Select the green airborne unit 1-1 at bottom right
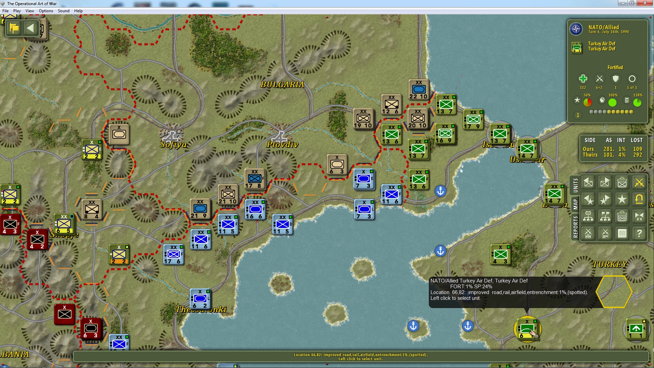654x368 pixels. pyautogui.click(x=636, y=329)
